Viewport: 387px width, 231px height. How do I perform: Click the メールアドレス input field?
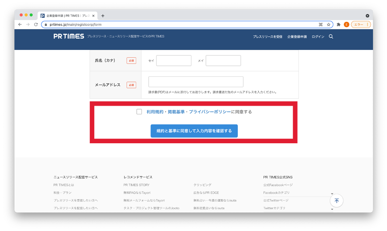tap(196, 82)
